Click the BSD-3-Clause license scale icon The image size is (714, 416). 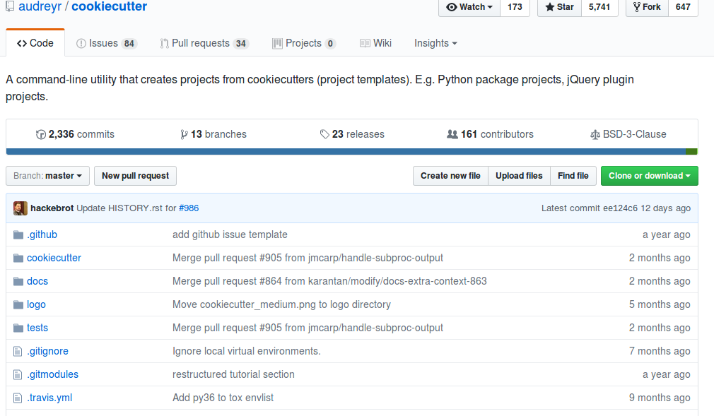click(x=595, y=134)
